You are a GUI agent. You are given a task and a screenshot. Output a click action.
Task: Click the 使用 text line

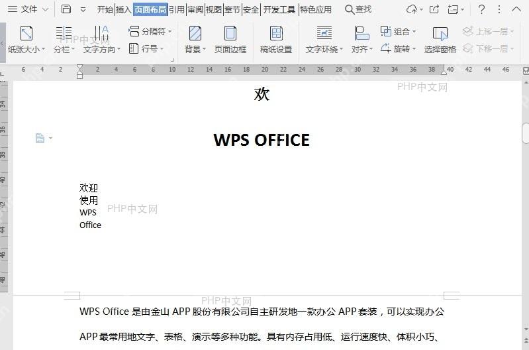89,200
